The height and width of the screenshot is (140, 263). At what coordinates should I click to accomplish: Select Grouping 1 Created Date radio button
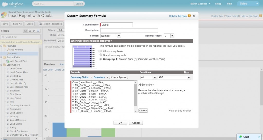101,59
